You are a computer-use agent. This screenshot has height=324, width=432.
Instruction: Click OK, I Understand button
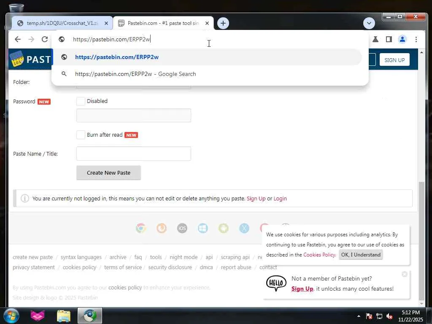(361, 254)
